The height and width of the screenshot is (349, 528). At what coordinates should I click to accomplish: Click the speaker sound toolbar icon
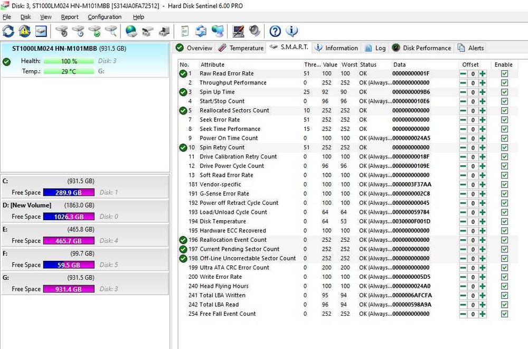point(254,31)
